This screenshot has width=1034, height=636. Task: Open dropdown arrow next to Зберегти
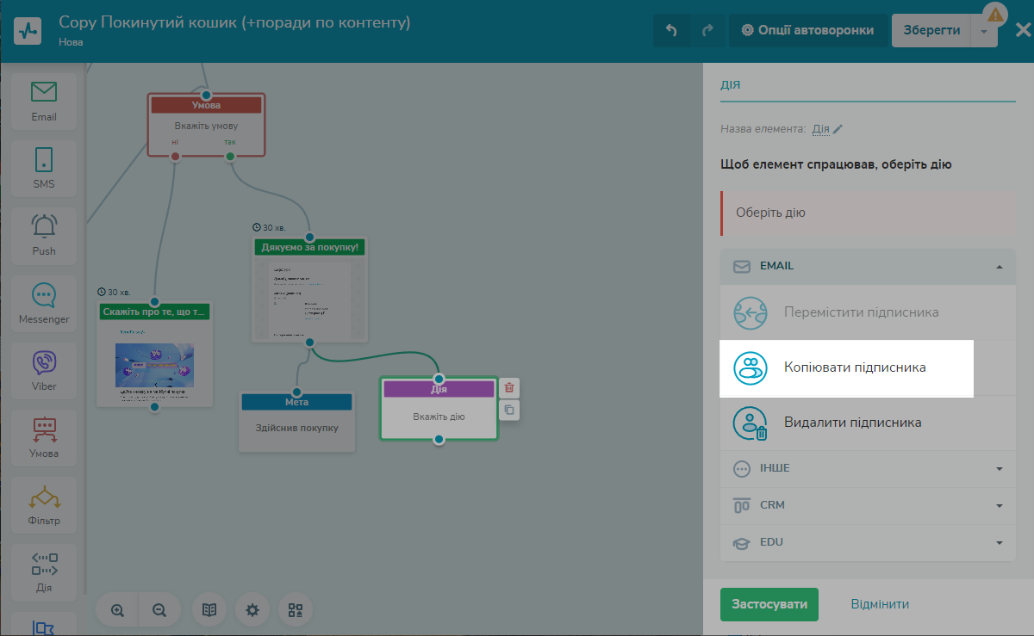pyautogui.click(x=984, y=31)
